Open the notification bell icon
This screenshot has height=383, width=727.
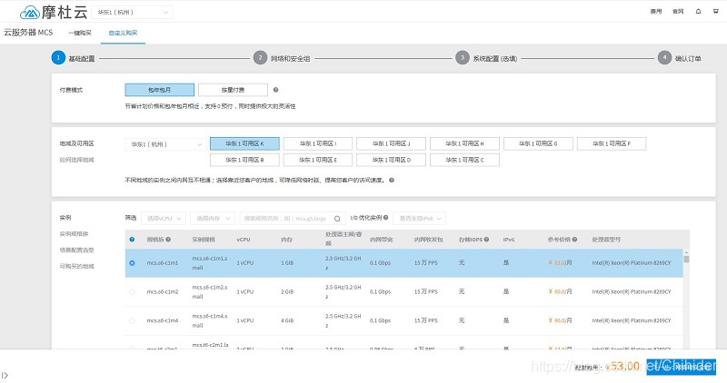pyautogui.click(x=698, y=12)
